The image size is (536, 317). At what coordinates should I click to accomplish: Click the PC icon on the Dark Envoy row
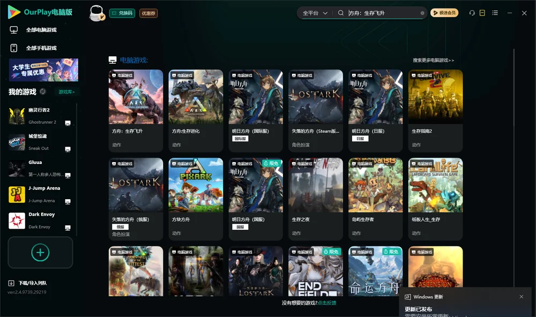pos(68,228)
